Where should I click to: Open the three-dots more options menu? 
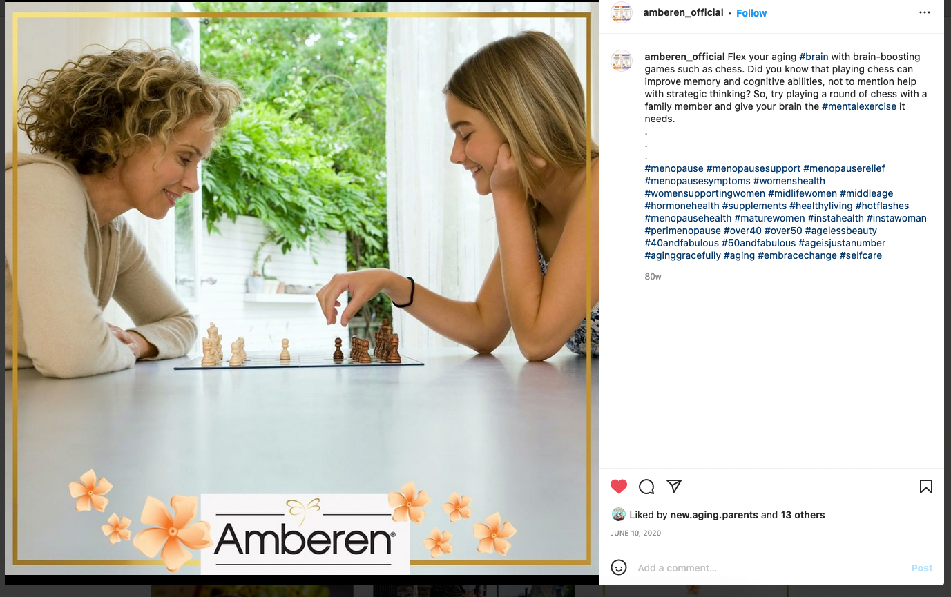(924, 13)
